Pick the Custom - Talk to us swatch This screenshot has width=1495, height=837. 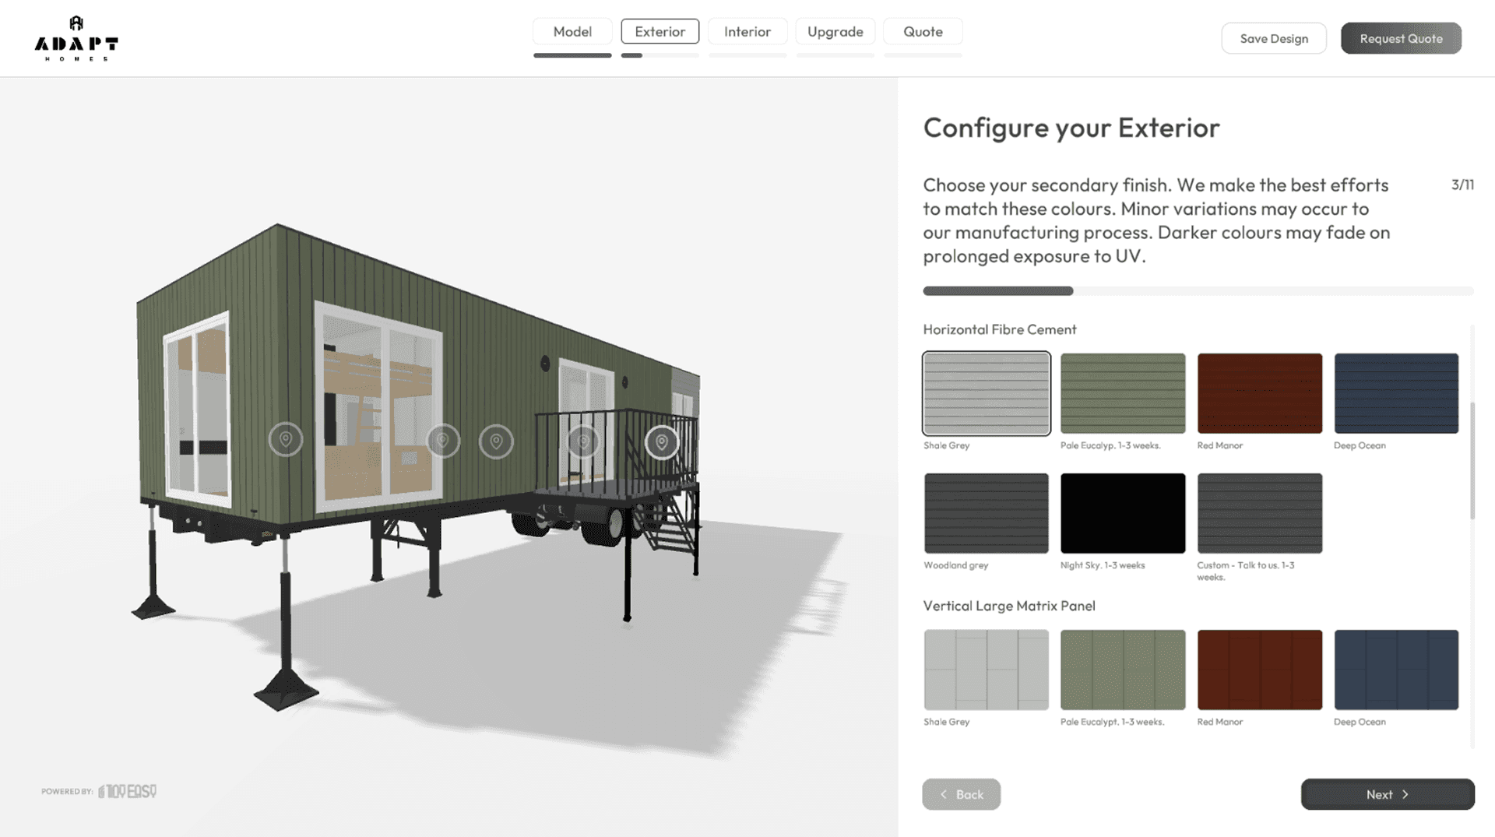(1260, 513)
